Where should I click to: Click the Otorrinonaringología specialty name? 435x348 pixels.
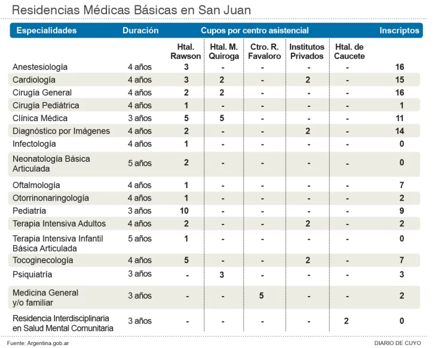(51, 198)
